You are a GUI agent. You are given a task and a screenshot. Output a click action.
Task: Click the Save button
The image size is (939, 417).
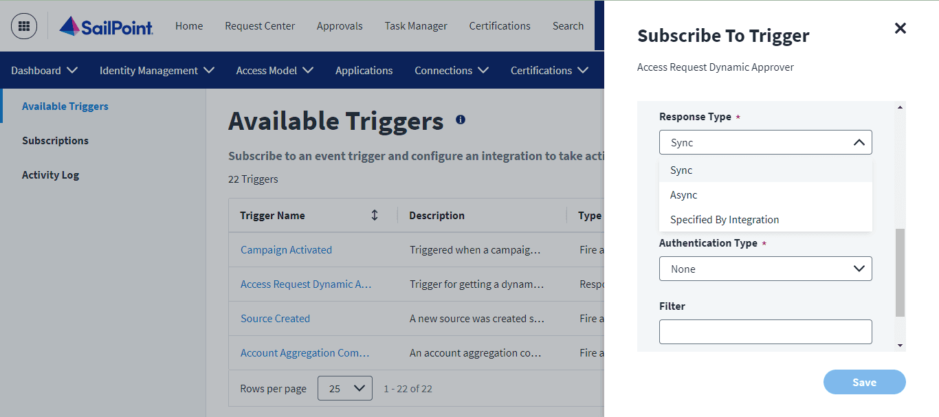click(x=864, y=382)
